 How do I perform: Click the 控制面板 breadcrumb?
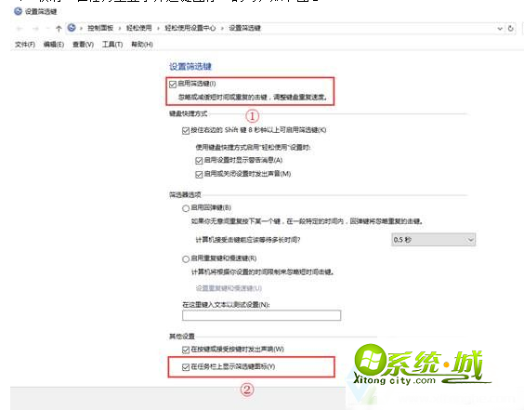[100, 28]
